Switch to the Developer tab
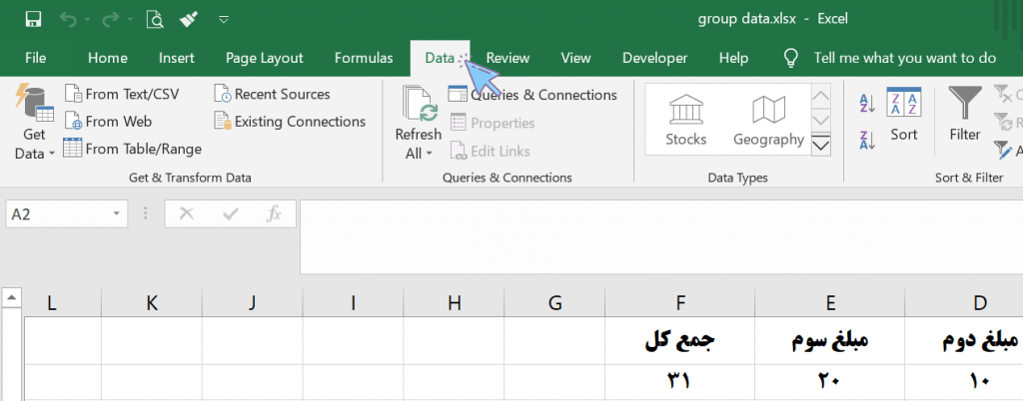Image resolution: width=1023 pixels, height=401 pixels. pos(655,58)
